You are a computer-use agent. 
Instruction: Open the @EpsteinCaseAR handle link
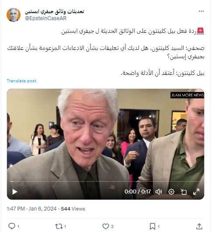tap(45, 18)
